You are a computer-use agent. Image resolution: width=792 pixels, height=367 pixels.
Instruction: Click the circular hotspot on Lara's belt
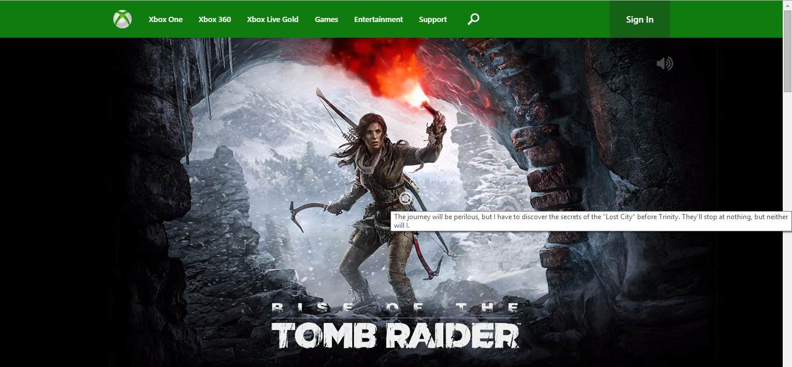(406, 199)
